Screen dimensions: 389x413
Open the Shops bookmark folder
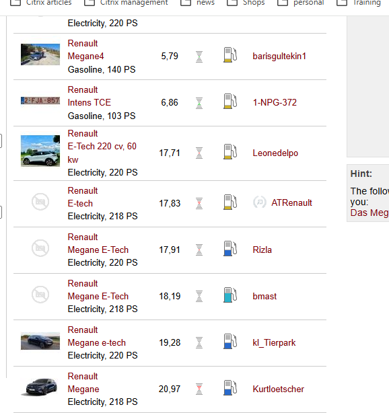[246, 3]
